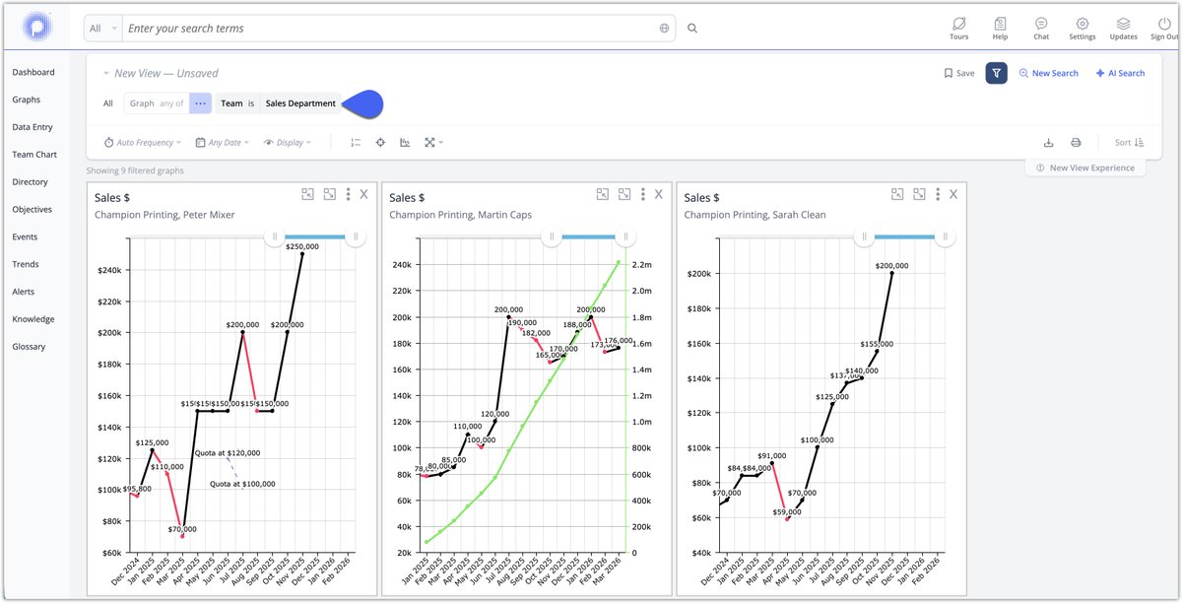This screenshot has width=1182, height=603.
Task: Open Directory in sidebar
Action: pos(31,182)
